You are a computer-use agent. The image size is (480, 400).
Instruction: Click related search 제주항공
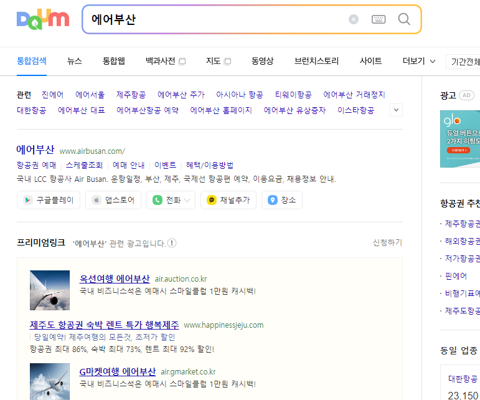pyautogui.click(x=131, y=95)
